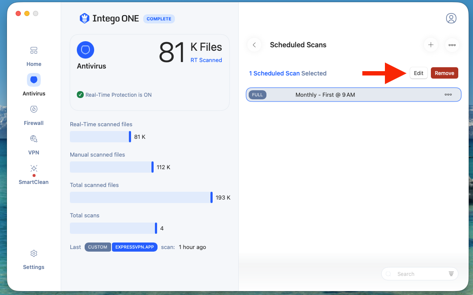The image size is (473, 295).
Task: Select the Monthly - First @ 9 AM scan
Action: (354, 95)
